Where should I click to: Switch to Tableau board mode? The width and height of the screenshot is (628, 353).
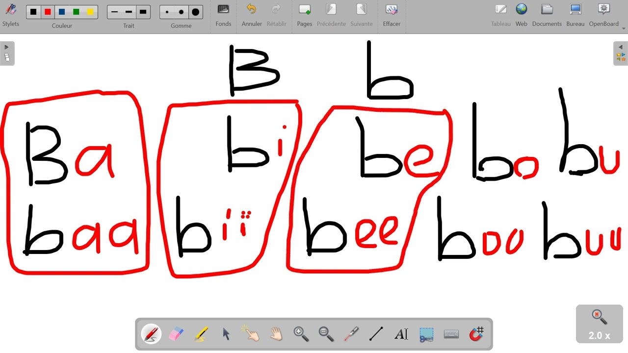(501, 15)
